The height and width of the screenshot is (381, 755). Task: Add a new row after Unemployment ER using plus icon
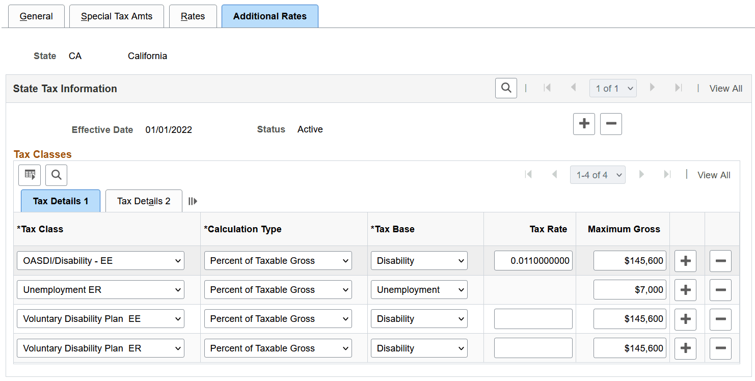point(685,289)
